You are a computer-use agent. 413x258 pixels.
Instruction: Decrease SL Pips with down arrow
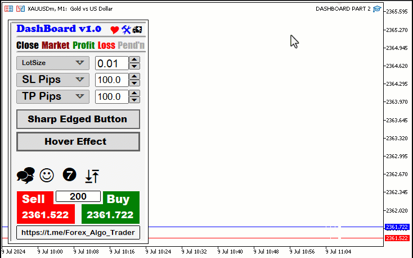coord(134,83)
